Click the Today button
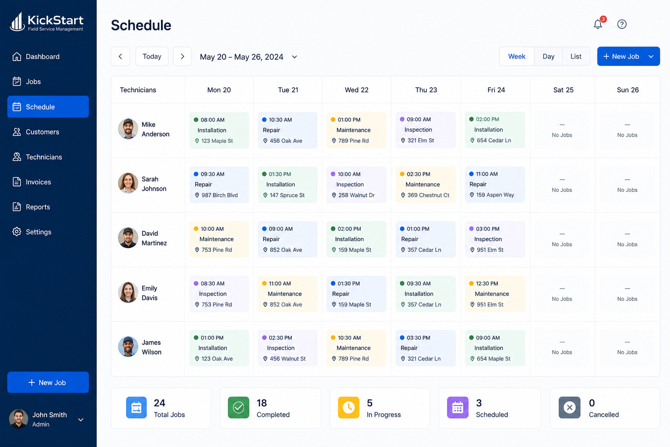 pos(152,56)
